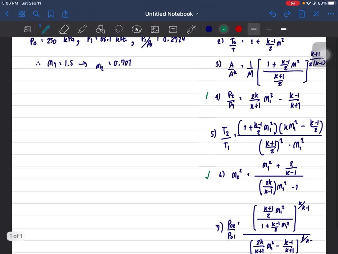Select the eraser tool
338x254 pixels.
64,29
